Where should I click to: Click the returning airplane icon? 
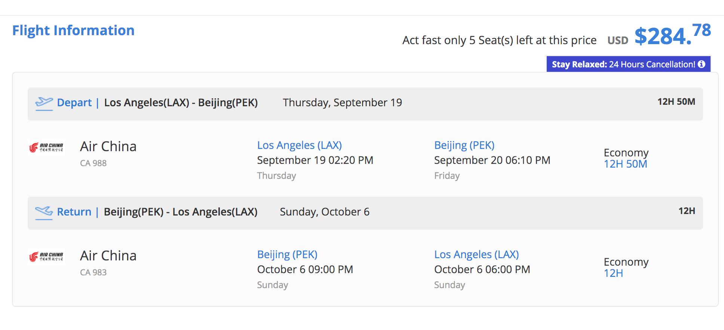(44, 212)
